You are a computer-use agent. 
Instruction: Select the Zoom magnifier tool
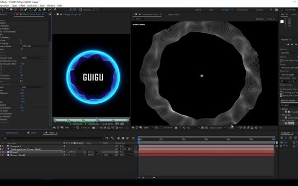click(x=1, y=9)
